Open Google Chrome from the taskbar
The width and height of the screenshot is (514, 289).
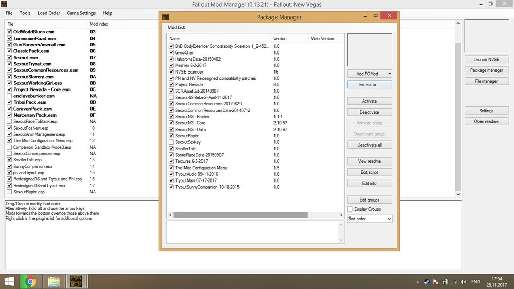pos(30,281)
